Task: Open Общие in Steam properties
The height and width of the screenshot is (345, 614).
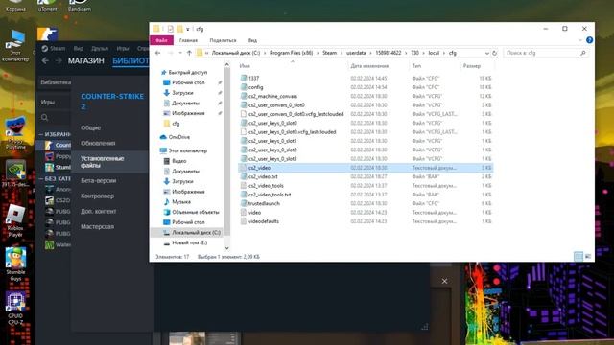Action: (x=91, y=127)
